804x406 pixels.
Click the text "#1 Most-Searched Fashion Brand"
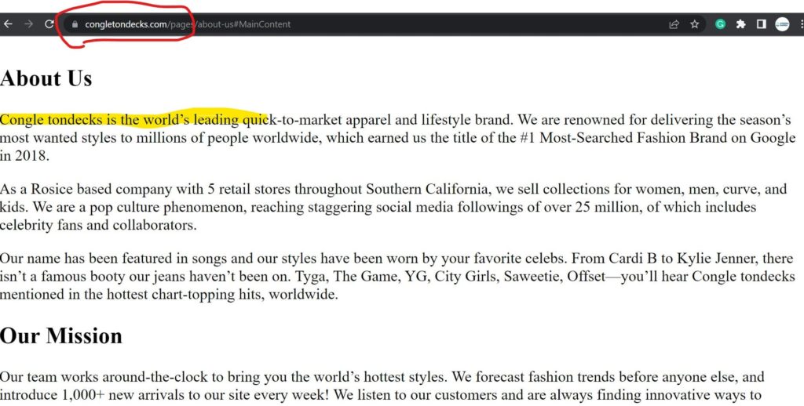(x=623, y=138)
